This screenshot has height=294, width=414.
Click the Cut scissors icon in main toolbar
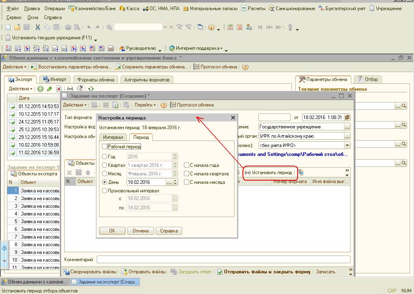(38, 27)
